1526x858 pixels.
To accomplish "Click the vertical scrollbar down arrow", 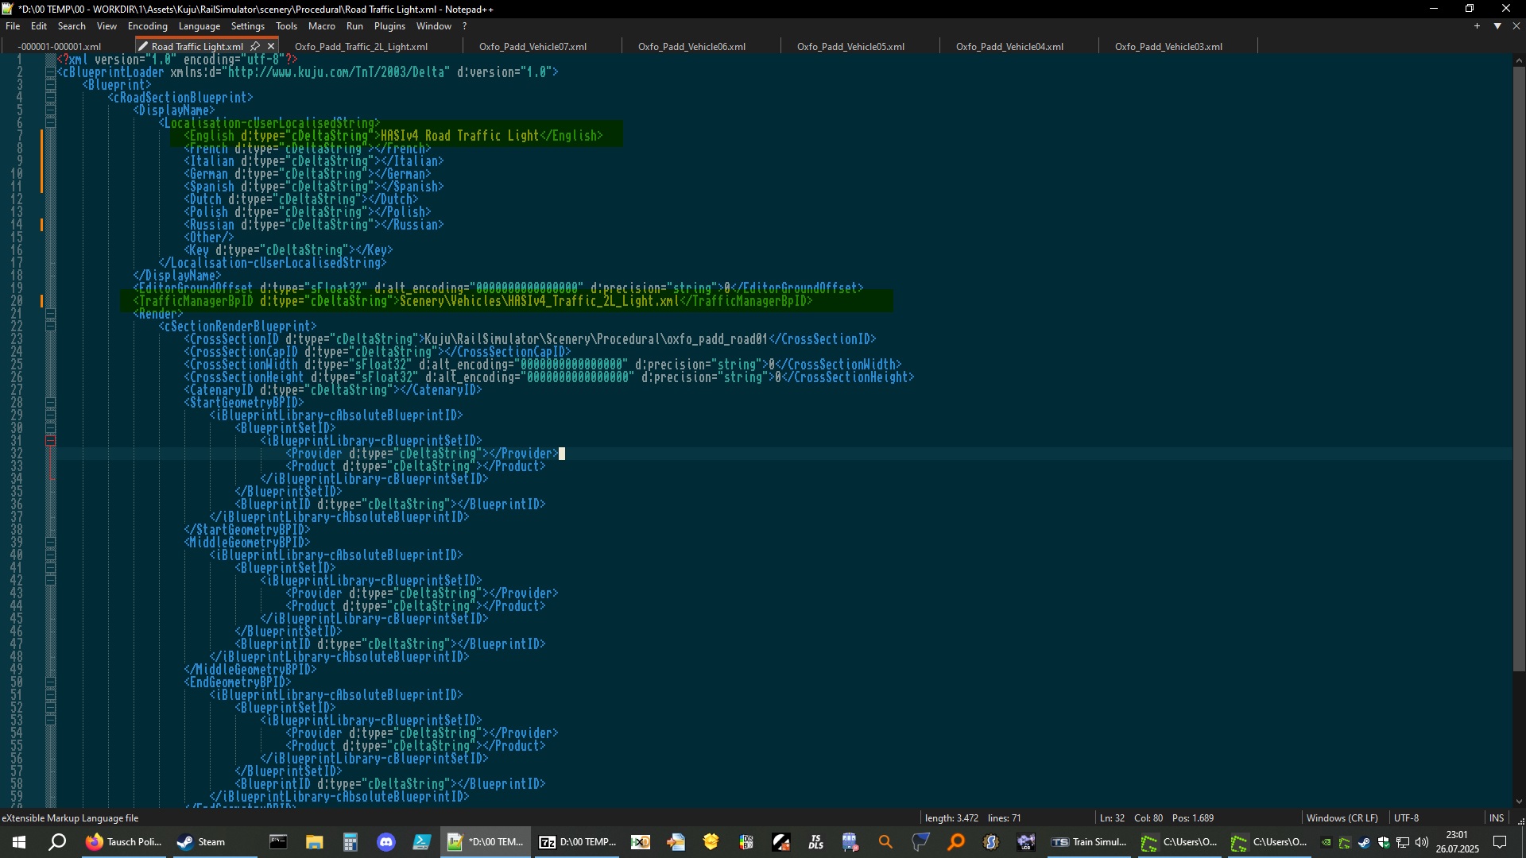I will tap(1519, 801).
